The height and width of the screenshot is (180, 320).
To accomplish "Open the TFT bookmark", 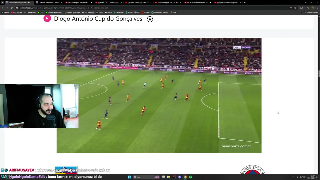I will [137, 12].
